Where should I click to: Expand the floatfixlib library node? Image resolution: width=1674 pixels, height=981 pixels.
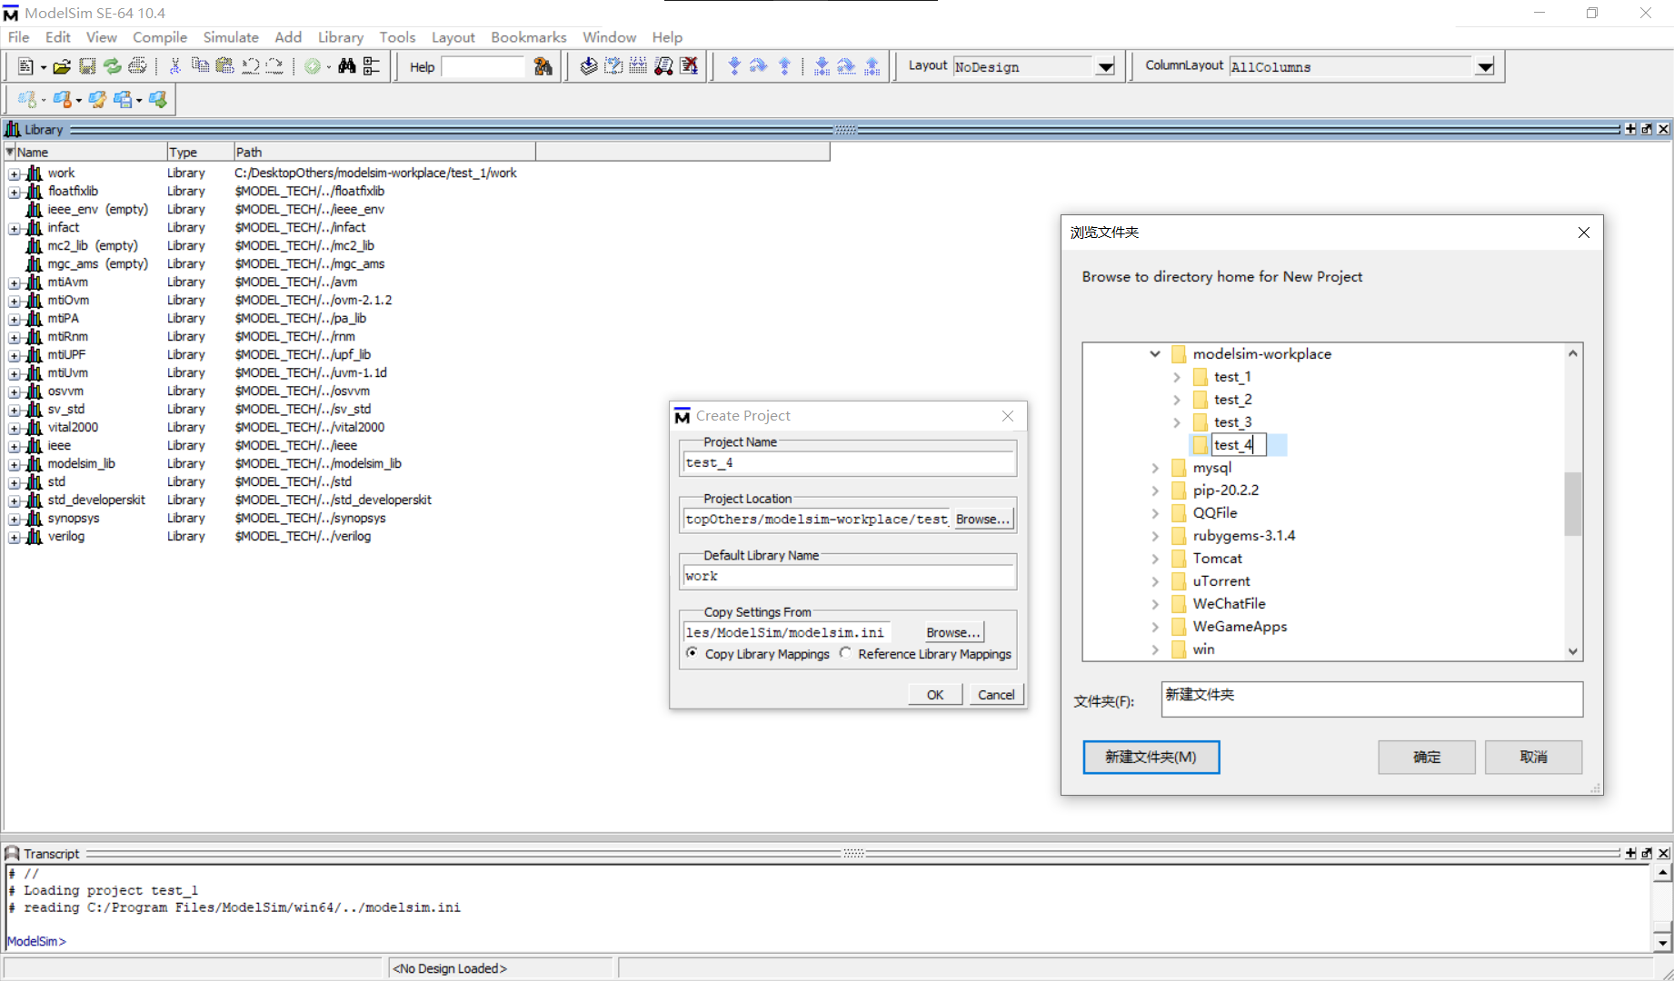click(14, 192)
